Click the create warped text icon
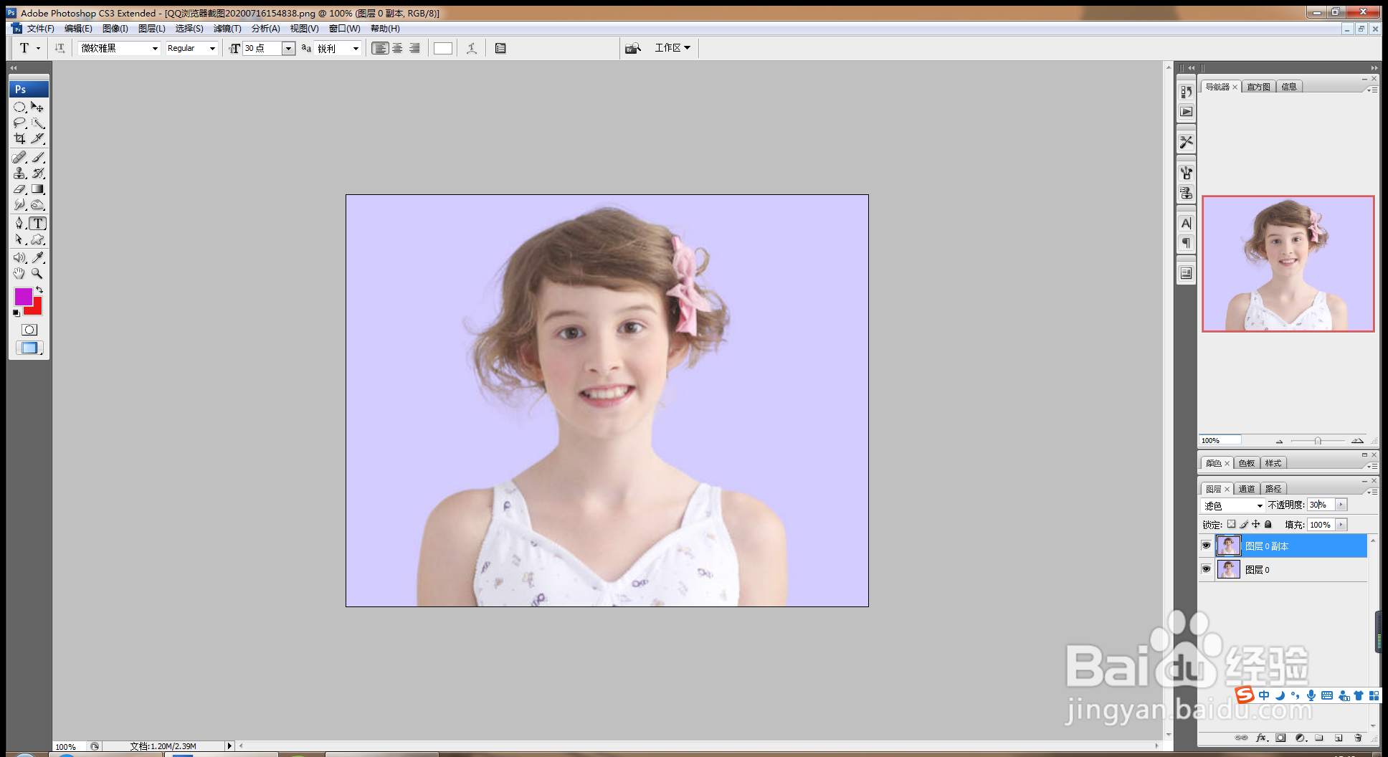The image size is (1388, 757). click(471, 48)
